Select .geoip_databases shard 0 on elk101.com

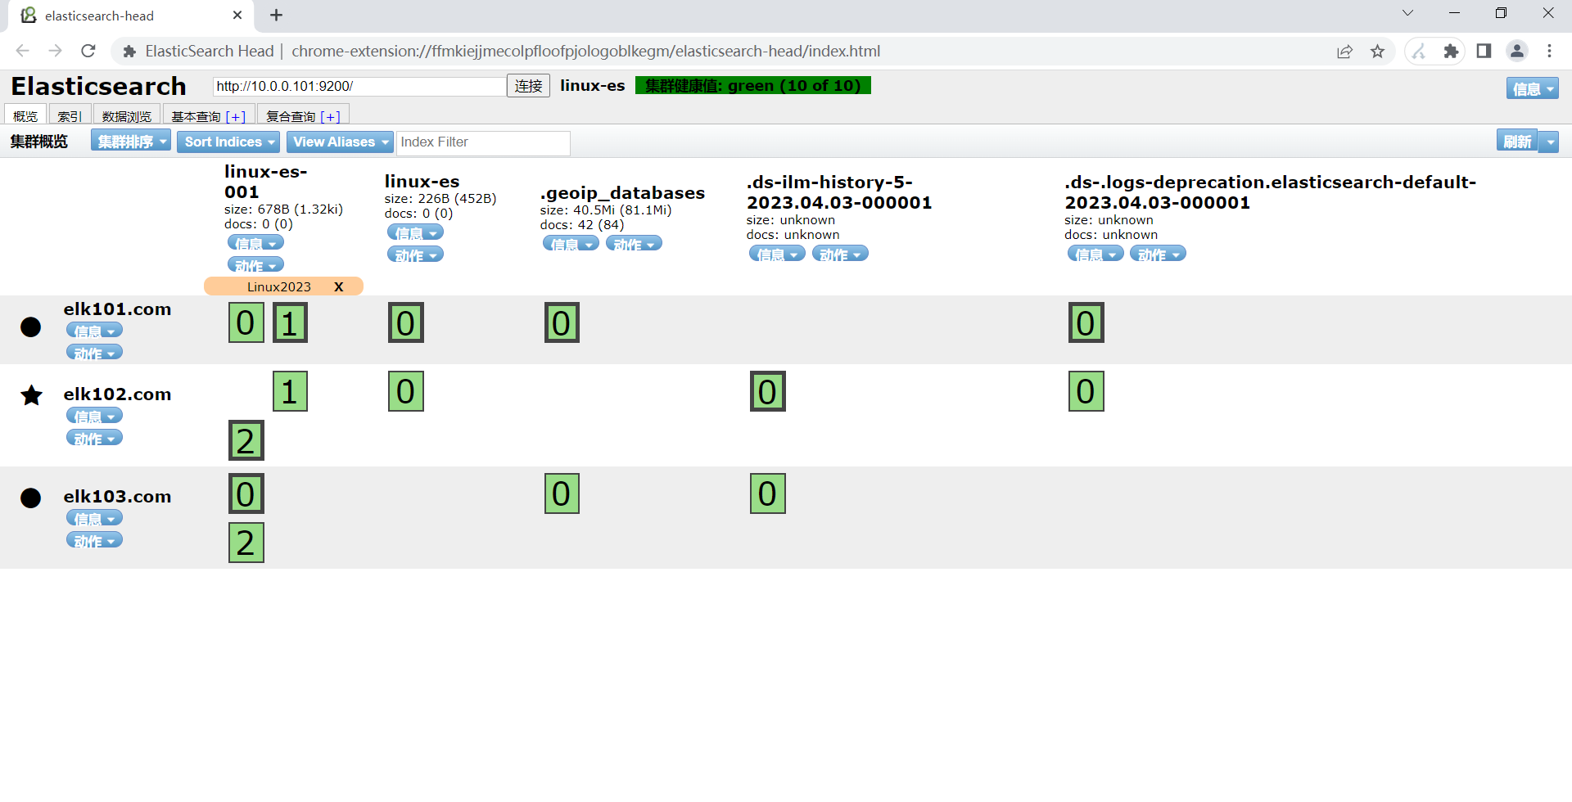coord(562,322)
